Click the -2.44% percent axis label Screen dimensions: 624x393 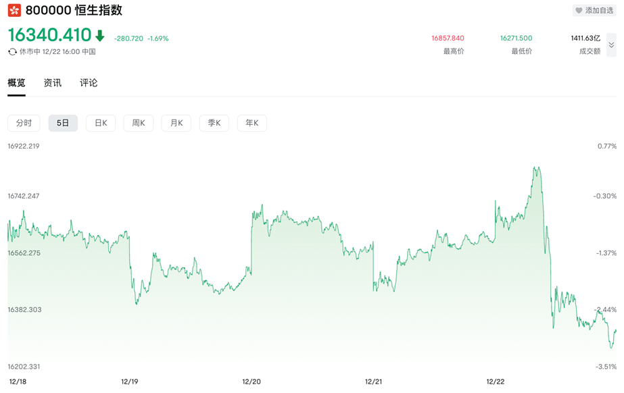(x=605, y=310)
